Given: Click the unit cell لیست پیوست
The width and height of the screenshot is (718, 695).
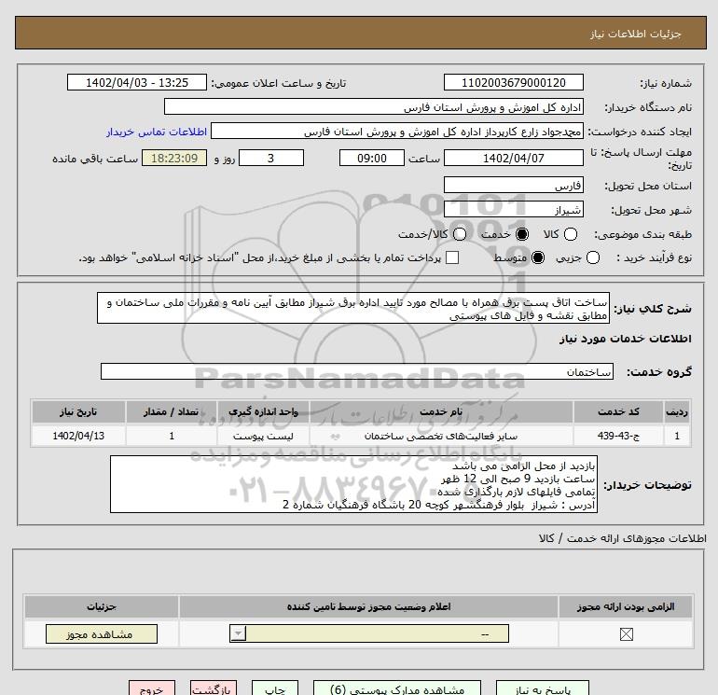Looking at the screenshot, I should point(263,436).
